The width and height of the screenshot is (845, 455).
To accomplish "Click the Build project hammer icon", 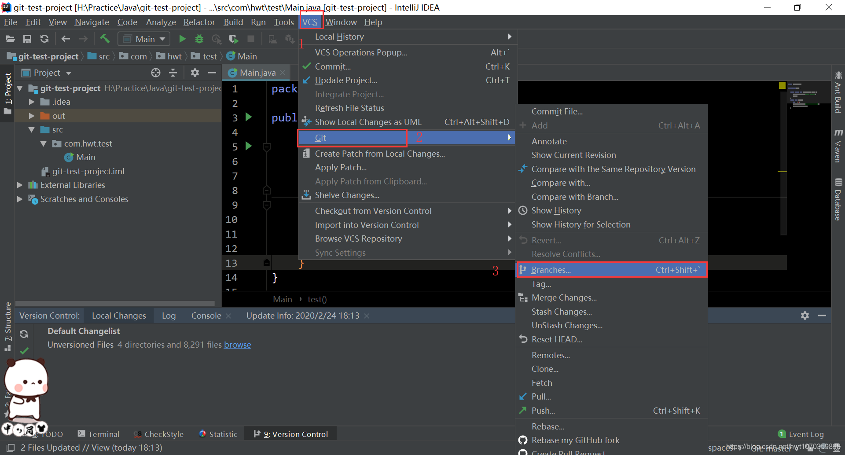I will [x=105, y=39].
